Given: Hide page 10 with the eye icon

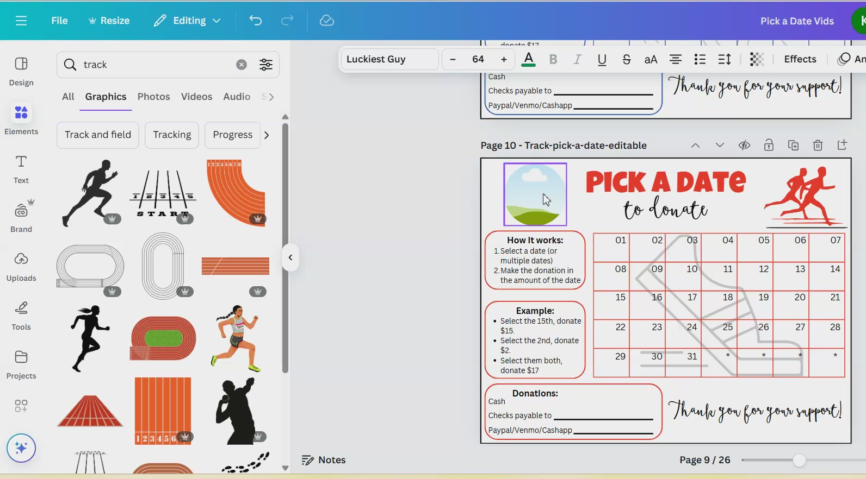Looking at the screenshot, I should pos(744,145).
